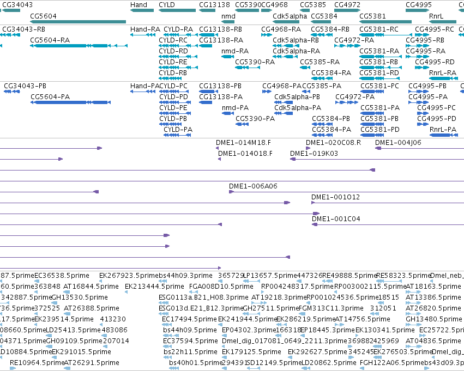Image resolution: width=464 pixels, height=371 pixels.
Task: Select the RnrL-PA protein label
Action: (443, 130)
